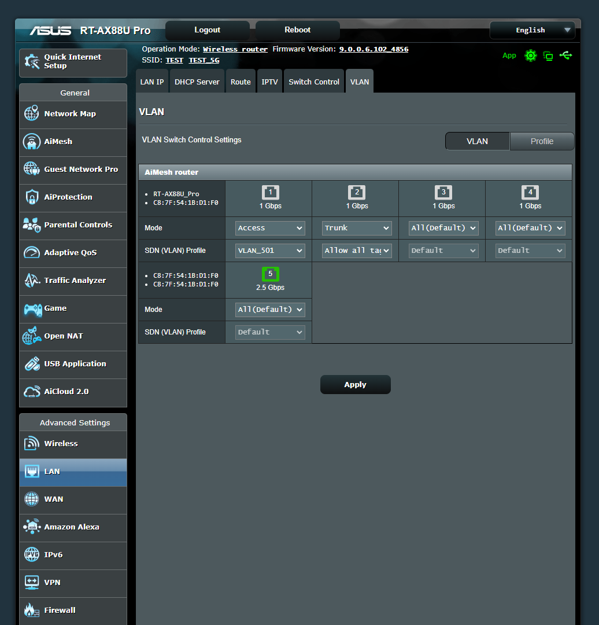The image size is (599, 625).
Task: Open AiMesh sidebar icon
Action: click(x=32, y=142)
